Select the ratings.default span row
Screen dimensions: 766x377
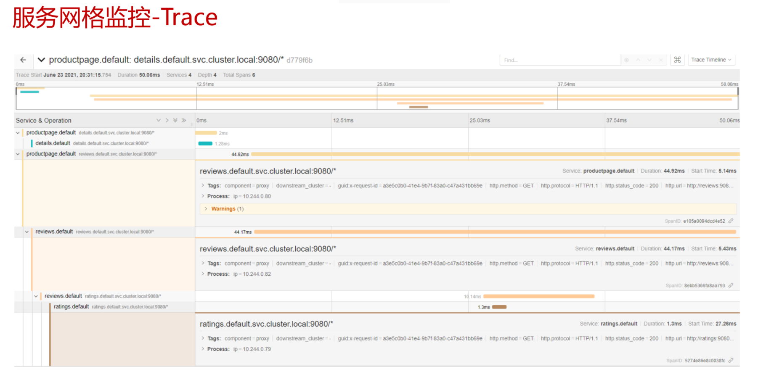tap(71, 307)
